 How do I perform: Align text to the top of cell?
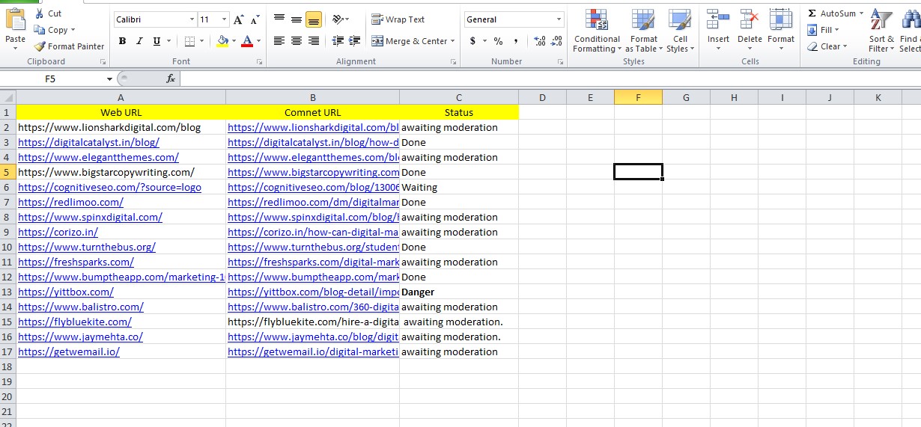pos(279,19)
